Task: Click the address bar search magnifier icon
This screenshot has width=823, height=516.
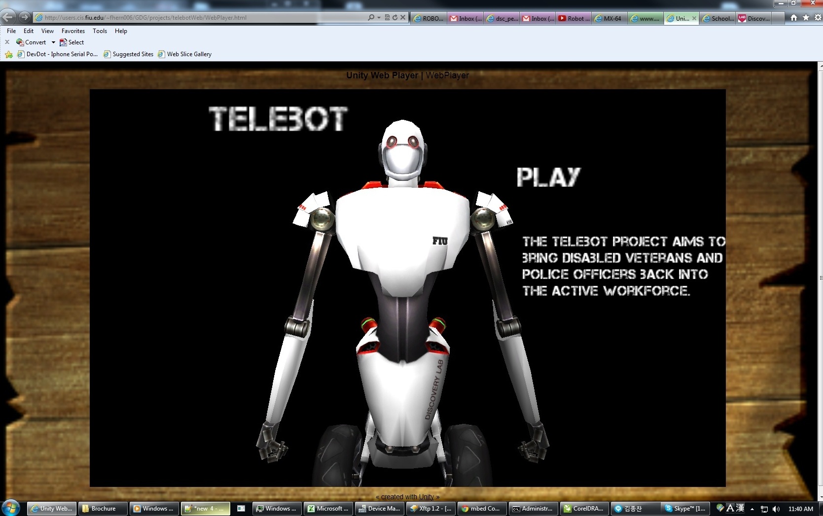Action: coord(371,17)
